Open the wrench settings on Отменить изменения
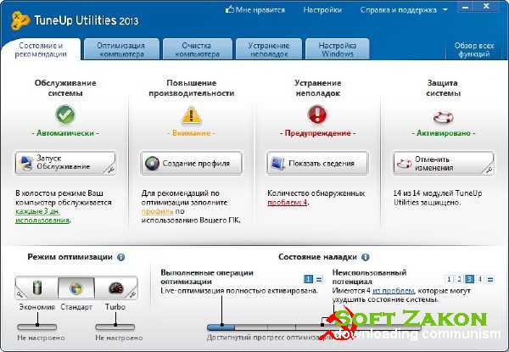The width and height of the screenshot is (509, 352). point(489,170)
